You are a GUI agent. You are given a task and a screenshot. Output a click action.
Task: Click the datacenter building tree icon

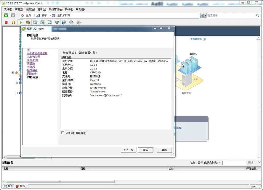pos(17,73)
